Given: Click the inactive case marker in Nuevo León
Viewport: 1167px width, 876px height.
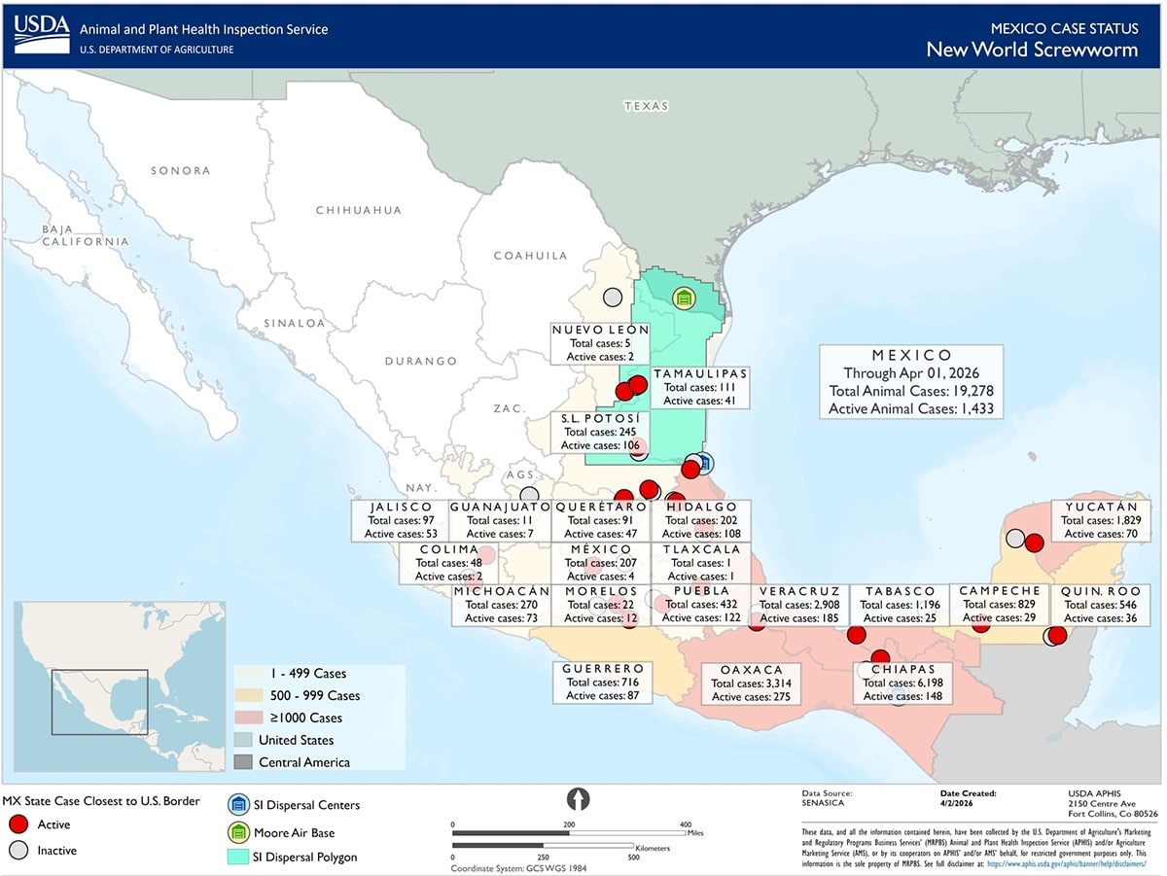Looking at the screenshot, I should click(x=613, y=298).
